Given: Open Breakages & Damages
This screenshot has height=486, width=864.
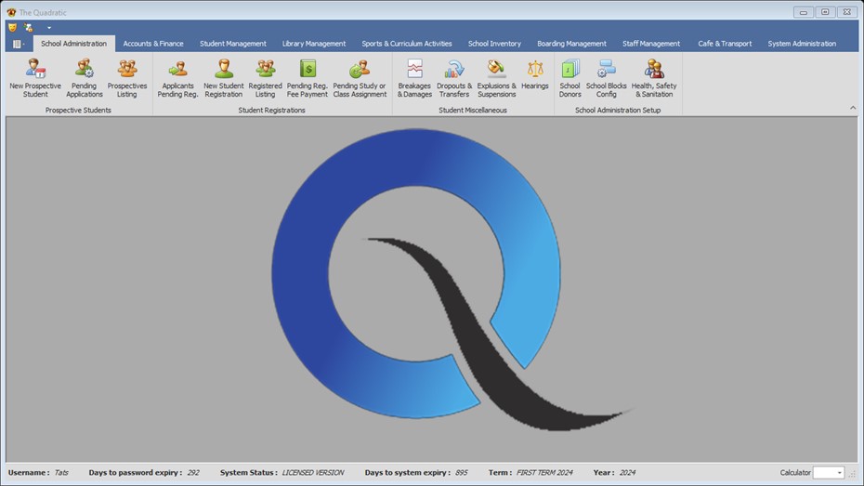Looking at the screenshot, I should (414, 78).
